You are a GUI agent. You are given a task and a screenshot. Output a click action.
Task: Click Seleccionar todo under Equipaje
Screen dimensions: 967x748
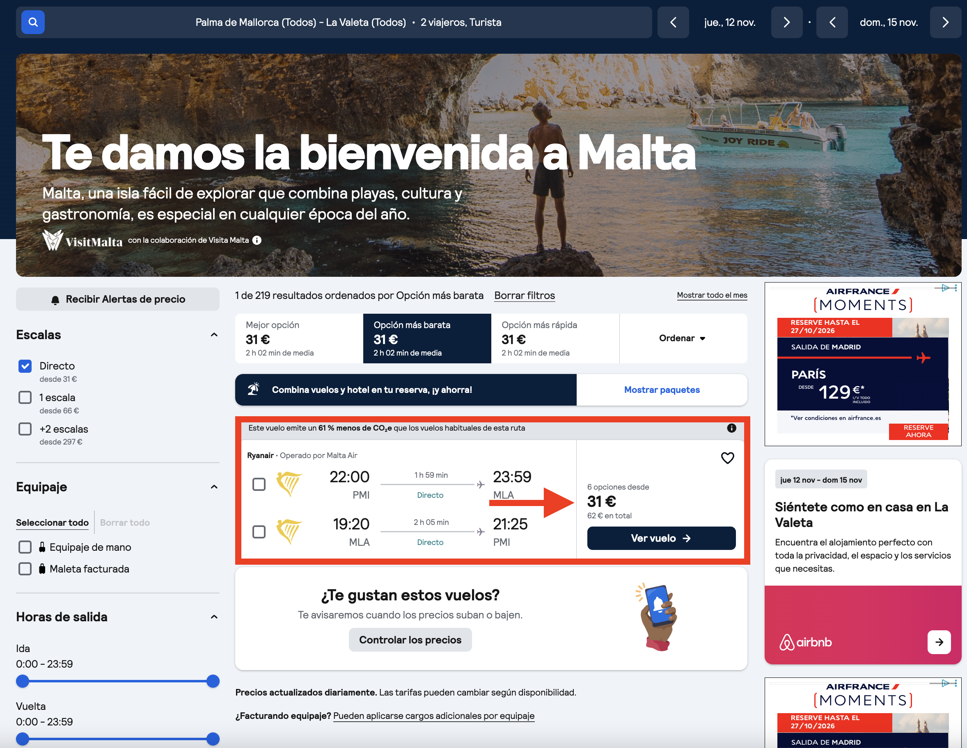coord(52,522)
